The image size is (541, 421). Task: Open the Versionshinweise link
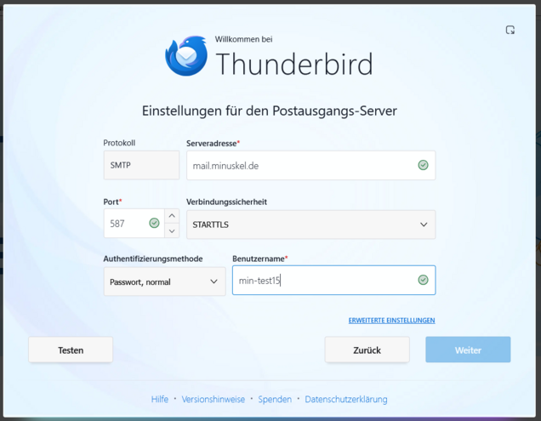coord(214,399)
